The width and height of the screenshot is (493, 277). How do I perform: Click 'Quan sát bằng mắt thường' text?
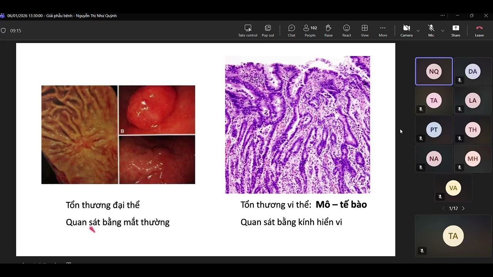(x=117, y=222)
